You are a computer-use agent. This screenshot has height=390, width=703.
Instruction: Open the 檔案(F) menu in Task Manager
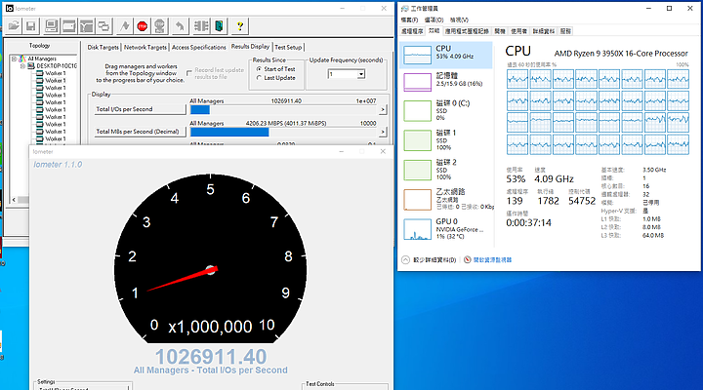409,20
